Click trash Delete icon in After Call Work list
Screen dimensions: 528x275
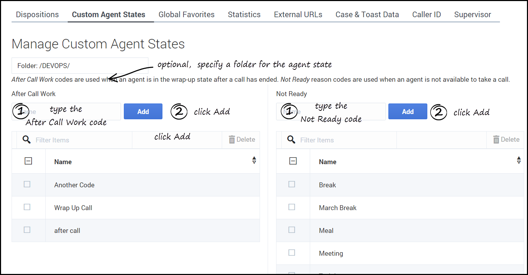tap(232, 140)
